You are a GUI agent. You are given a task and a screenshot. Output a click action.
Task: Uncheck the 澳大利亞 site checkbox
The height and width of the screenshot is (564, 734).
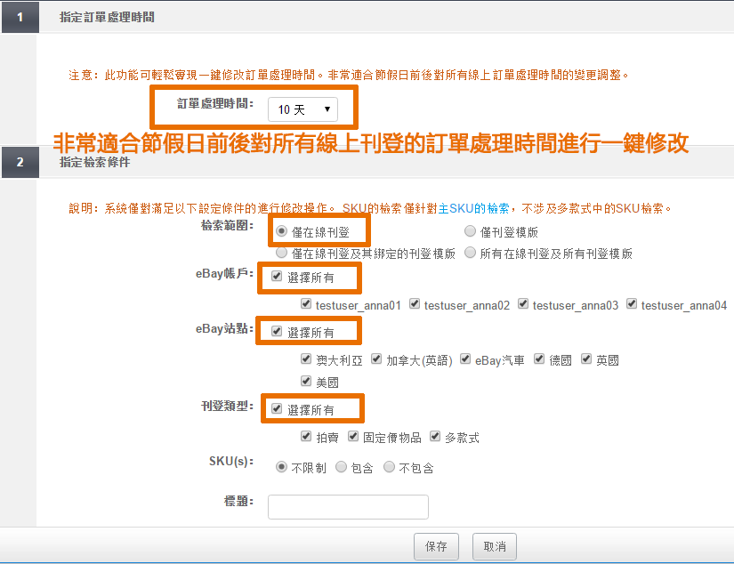click(x=306, y=359)
